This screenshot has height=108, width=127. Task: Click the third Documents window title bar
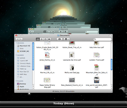pos(63,25)
